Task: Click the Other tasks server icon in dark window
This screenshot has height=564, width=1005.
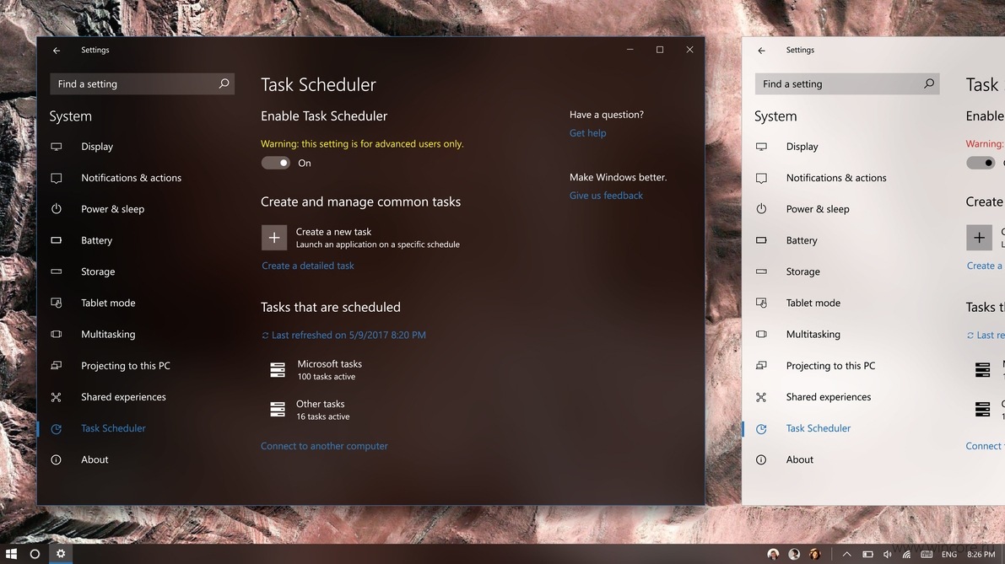Action: coord(278,409)
